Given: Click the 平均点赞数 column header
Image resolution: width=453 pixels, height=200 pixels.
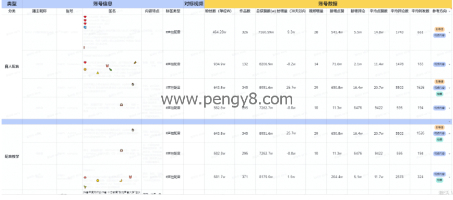Looking at the screenshot, I should (x=379, y=11).
